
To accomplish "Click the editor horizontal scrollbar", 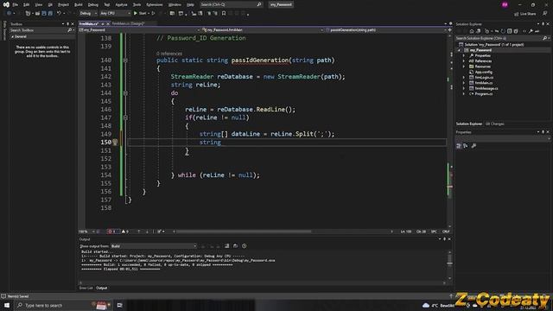I will (x=244, y=232).
